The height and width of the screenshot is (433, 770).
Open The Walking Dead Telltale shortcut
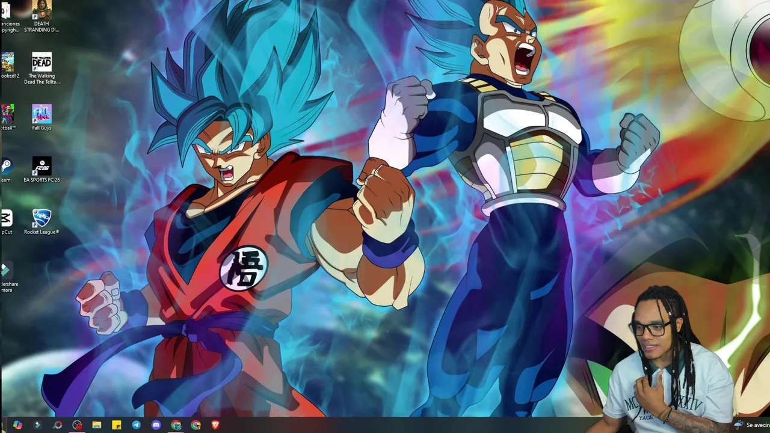42,68
